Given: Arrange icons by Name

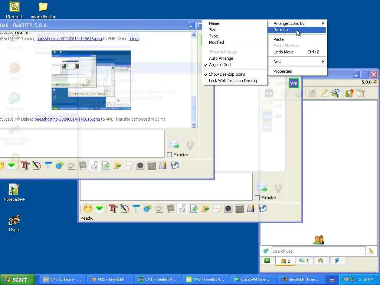Looking at the screenshot, I should 235,23.
